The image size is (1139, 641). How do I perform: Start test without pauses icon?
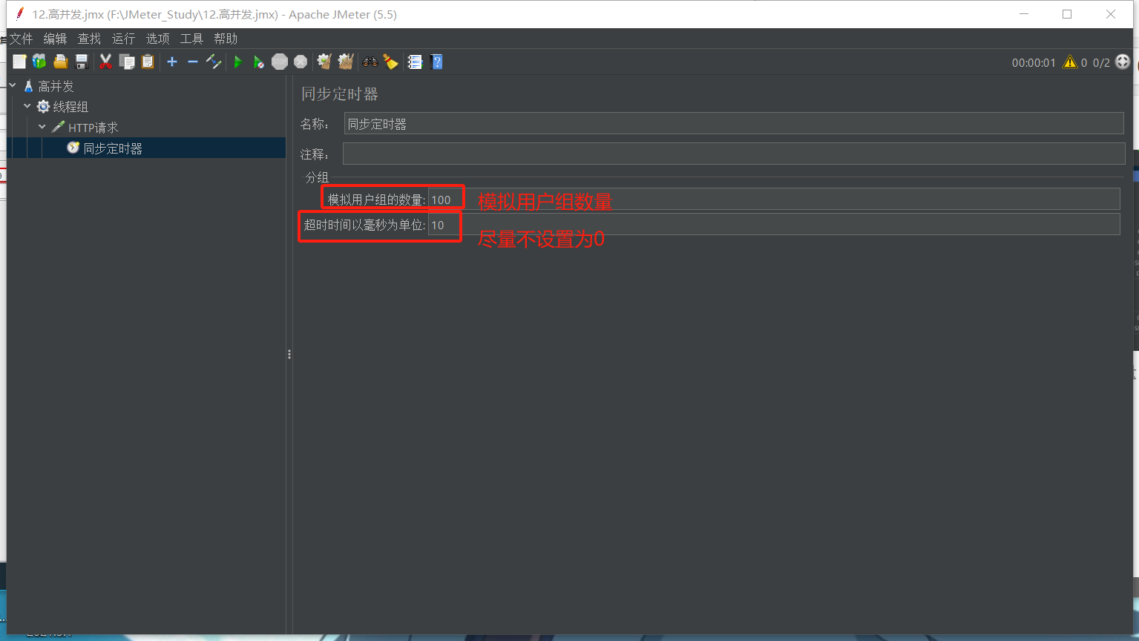258,62
